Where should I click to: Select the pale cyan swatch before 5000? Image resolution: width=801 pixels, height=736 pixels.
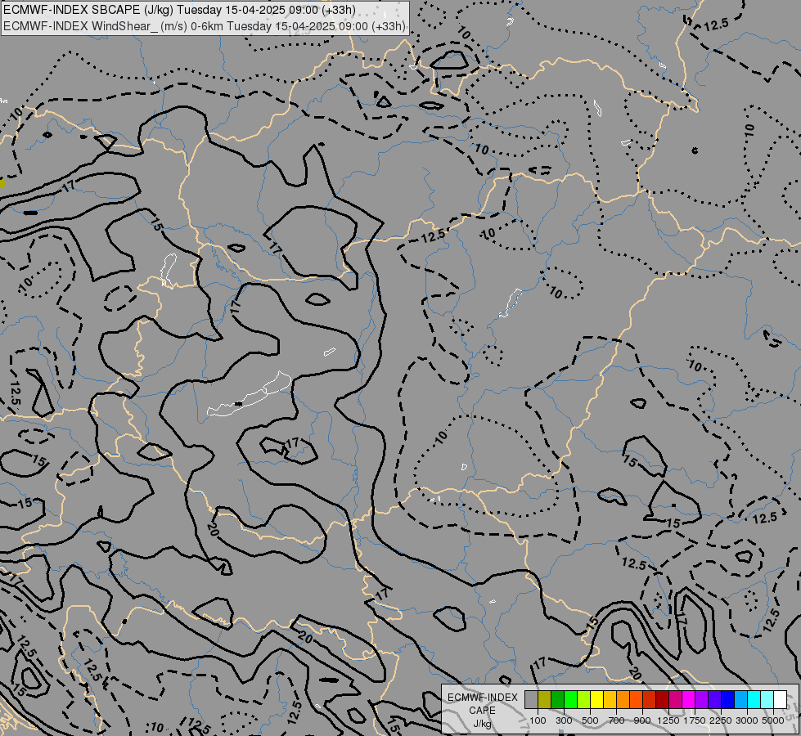tap(767, 700)
